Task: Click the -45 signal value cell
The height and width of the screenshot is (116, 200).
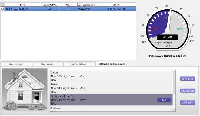Action: (50, 9)
